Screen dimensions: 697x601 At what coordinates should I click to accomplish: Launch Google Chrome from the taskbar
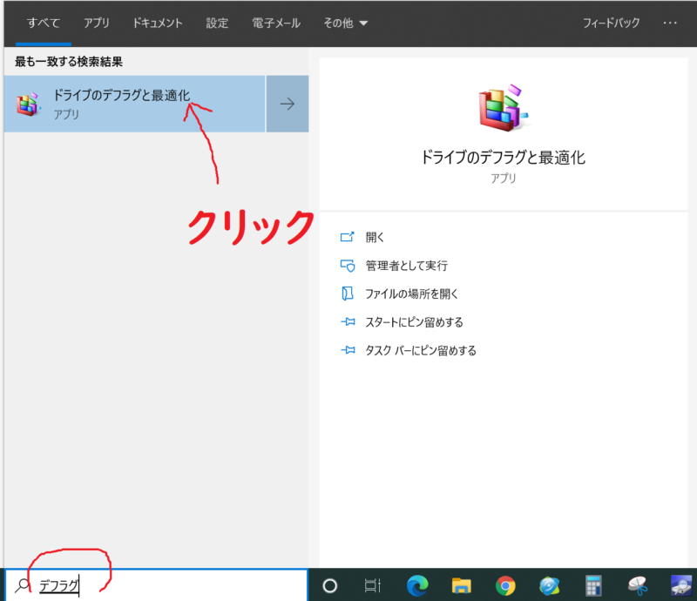pos(505,585)
